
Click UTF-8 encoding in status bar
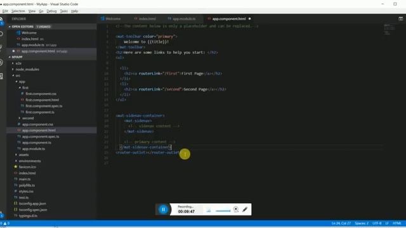click(377, 223)
